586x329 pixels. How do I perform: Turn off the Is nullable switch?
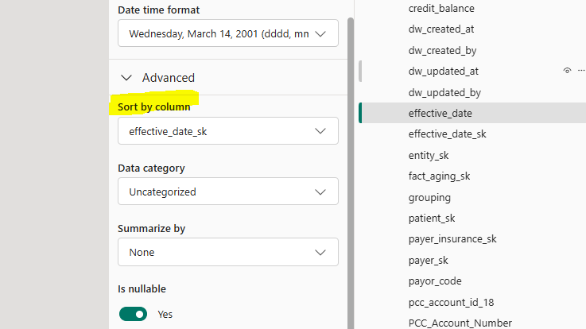(133, 314)
